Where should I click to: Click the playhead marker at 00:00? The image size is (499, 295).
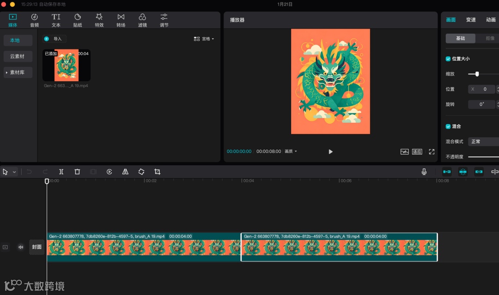point(47,181)
